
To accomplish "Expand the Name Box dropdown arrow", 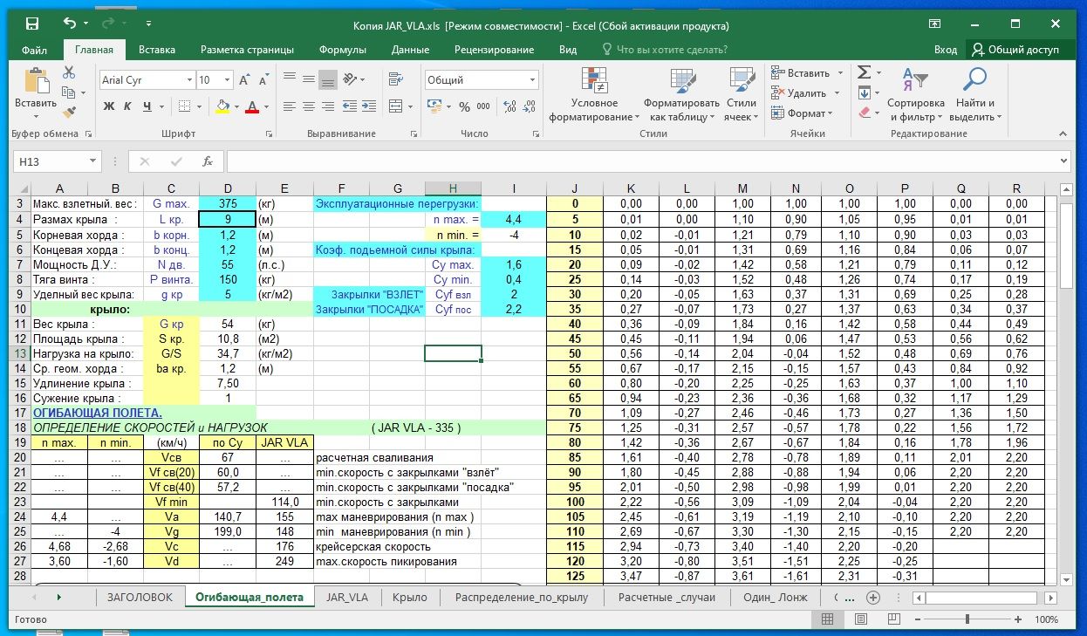I will pos(93,161).
